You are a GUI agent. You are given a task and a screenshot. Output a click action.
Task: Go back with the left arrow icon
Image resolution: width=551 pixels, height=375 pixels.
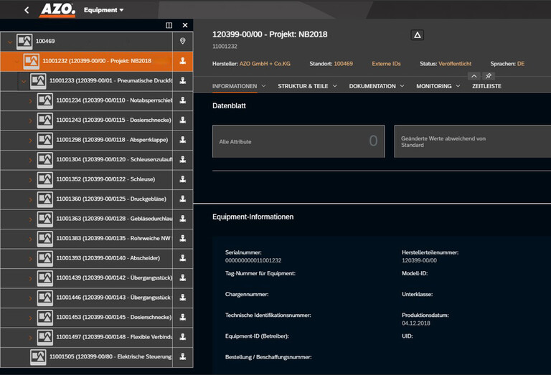point(27,10)
